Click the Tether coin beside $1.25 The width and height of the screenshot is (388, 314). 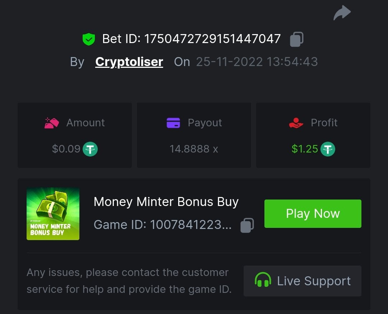pyautogui.click(x=328, y=149)
